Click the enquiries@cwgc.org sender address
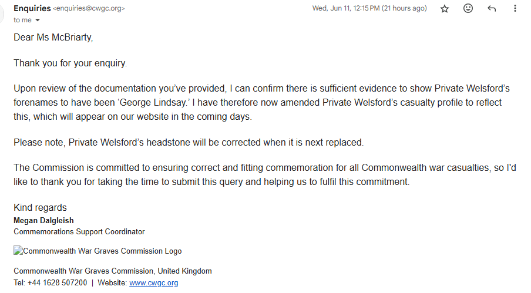This screenshot has width=531, height=293. (x=89, y=9)
